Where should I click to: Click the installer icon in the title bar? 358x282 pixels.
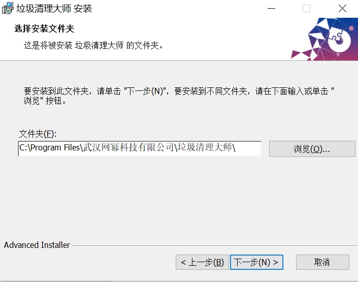[x=8, y=8]
